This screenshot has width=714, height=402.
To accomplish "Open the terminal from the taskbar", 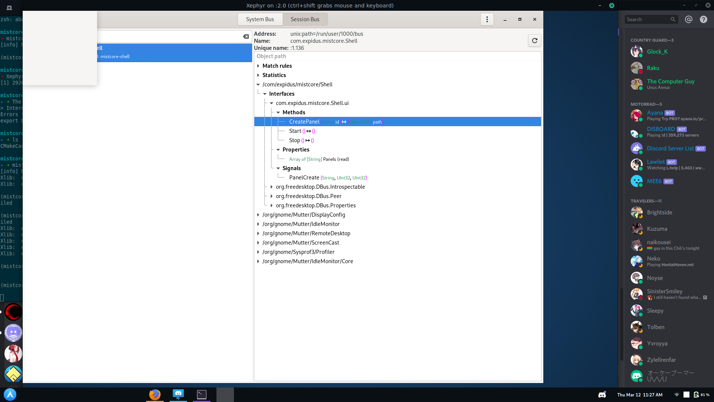I will 202,395.
